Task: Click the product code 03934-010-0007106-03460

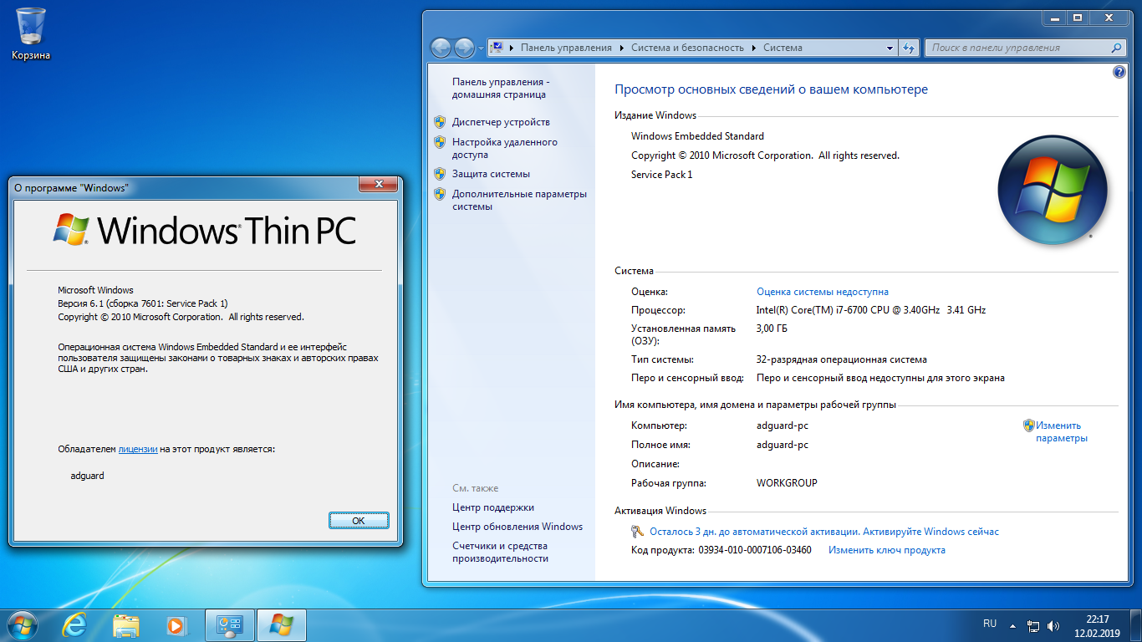Action: pyautogui.click(x=754, y=550)
